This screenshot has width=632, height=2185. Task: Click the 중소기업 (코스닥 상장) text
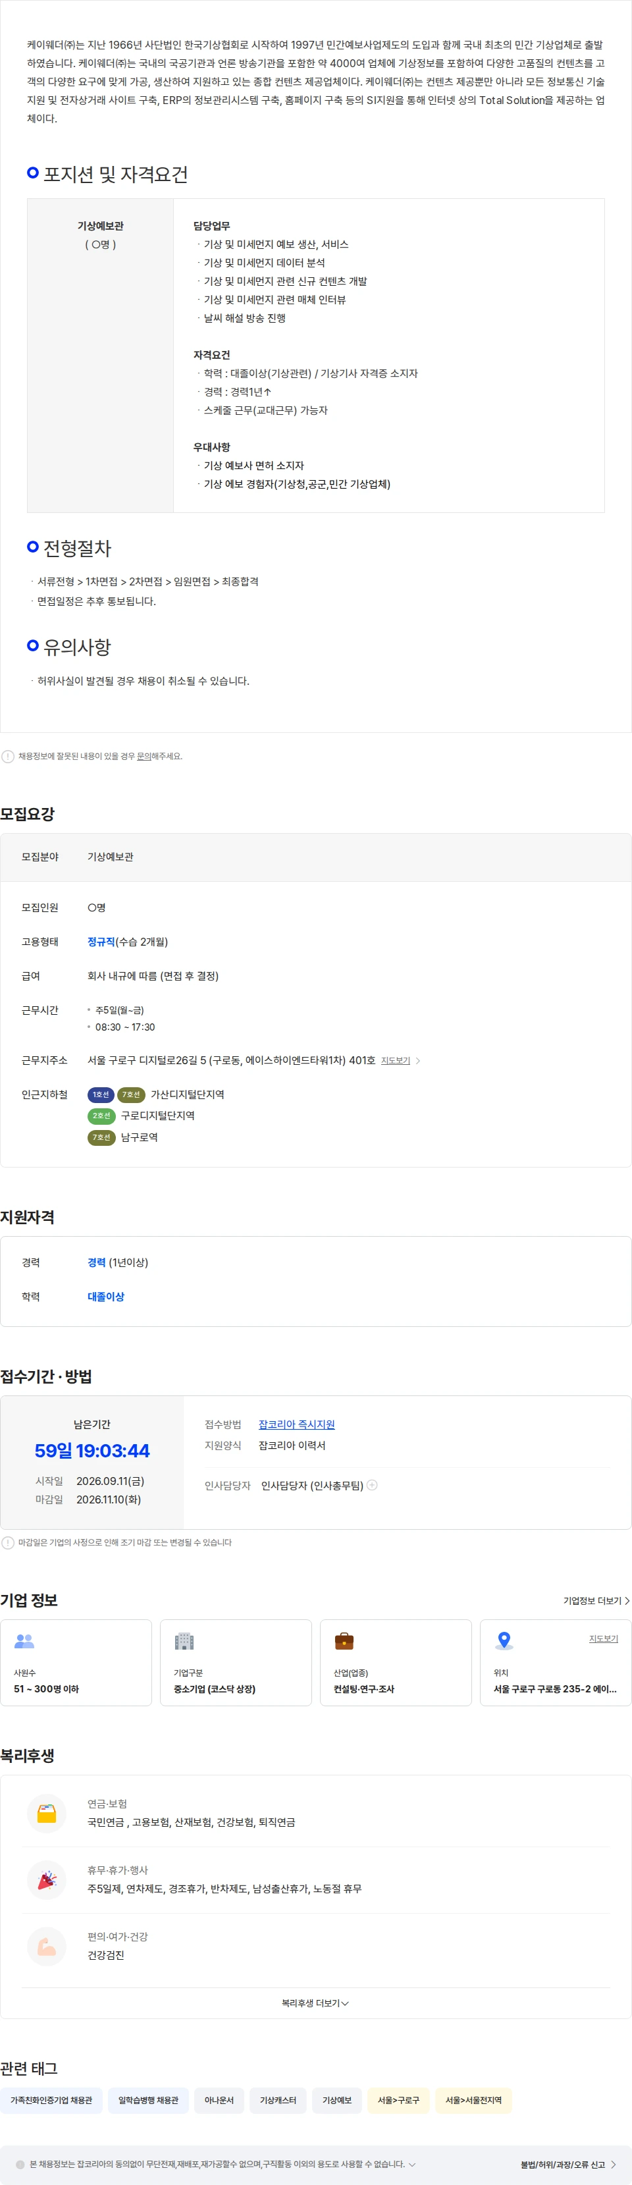coord(215,1688)
